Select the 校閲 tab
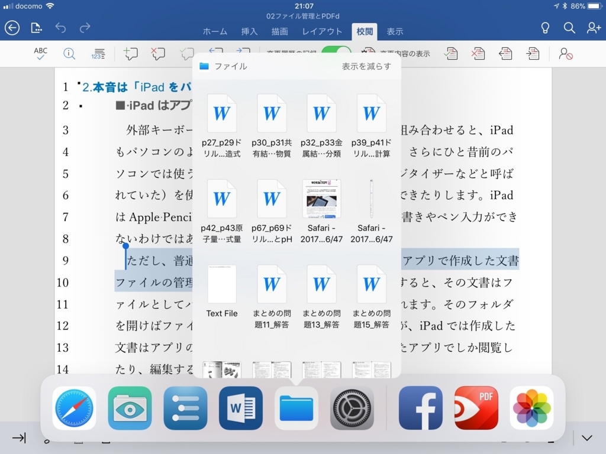Image resolution: width=606 pixels, height=454 pixels. 365,32
